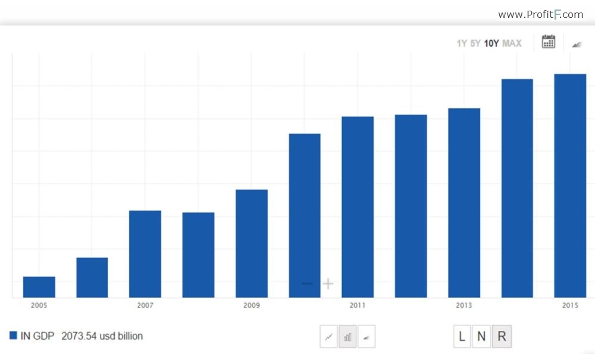Select the 10Y time range
This screenshot has width=595, height=354.
(x=491, y=43)
